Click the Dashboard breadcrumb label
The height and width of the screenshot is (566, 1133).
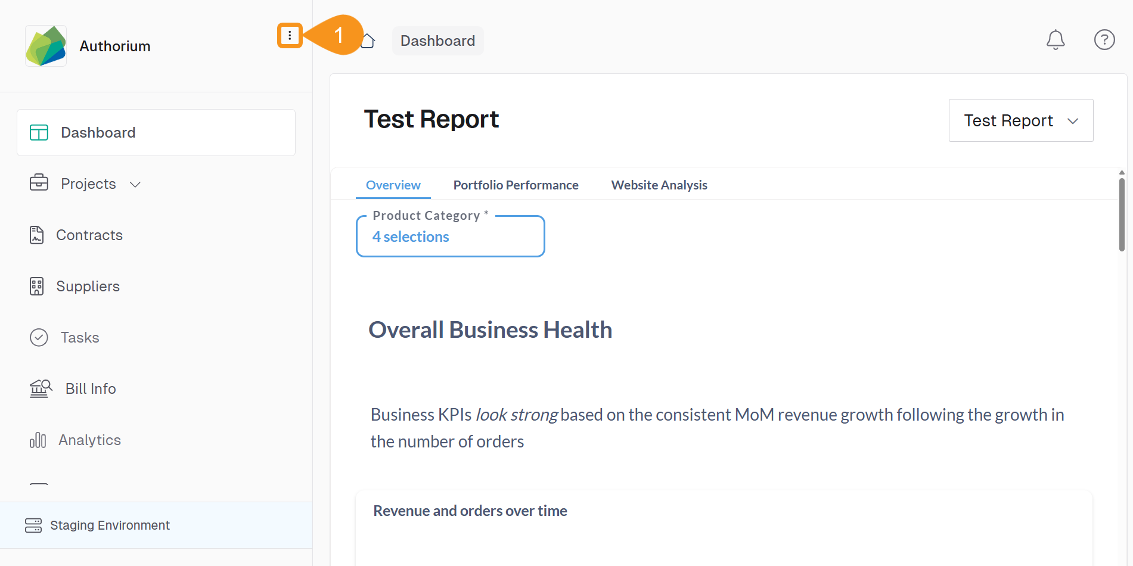[437, 40]
